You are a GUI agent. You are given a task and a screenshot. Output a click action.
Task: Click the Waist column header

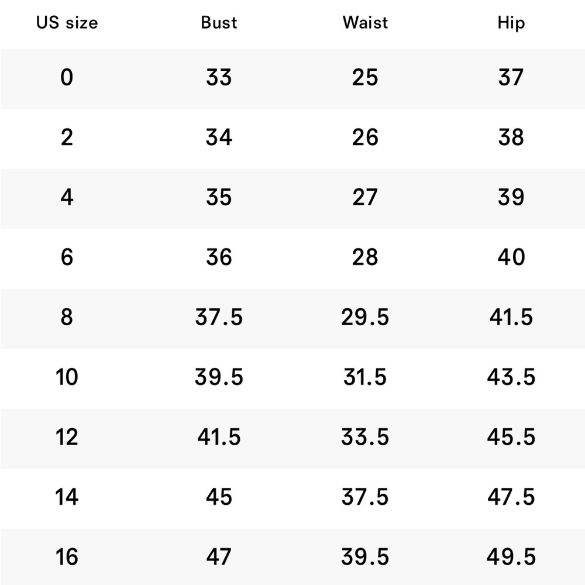pyautogui.click(x=365, y=22)
